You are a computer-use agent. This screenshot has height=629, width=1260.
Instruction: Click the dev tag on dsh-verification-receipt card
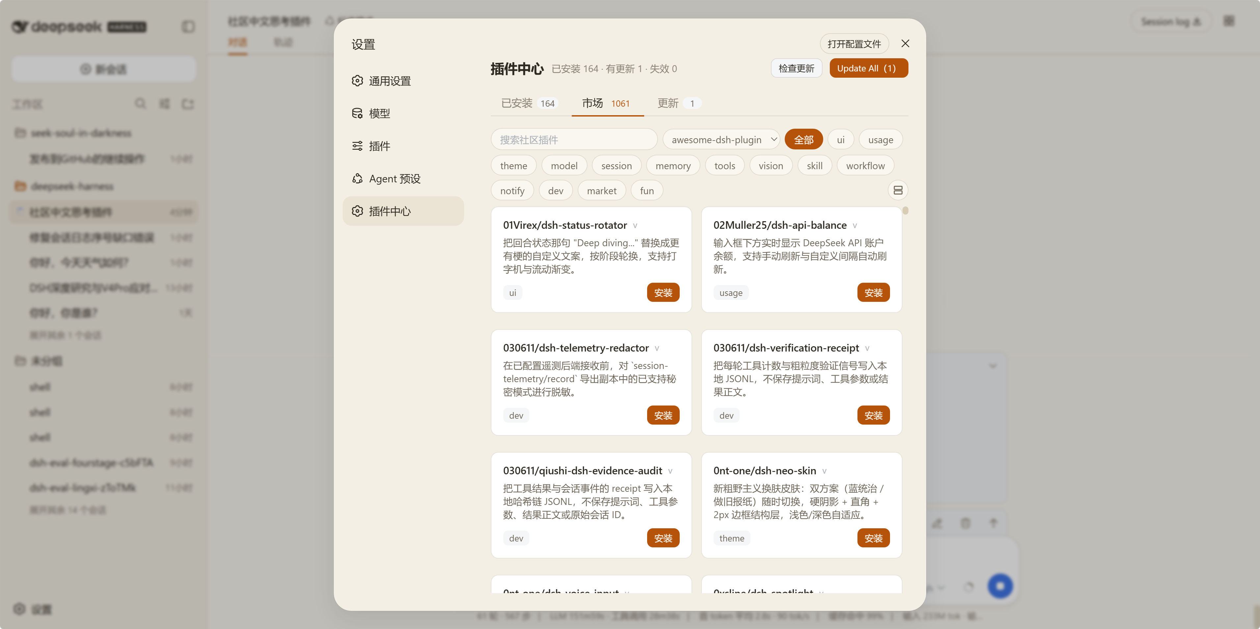pos(726,415)
